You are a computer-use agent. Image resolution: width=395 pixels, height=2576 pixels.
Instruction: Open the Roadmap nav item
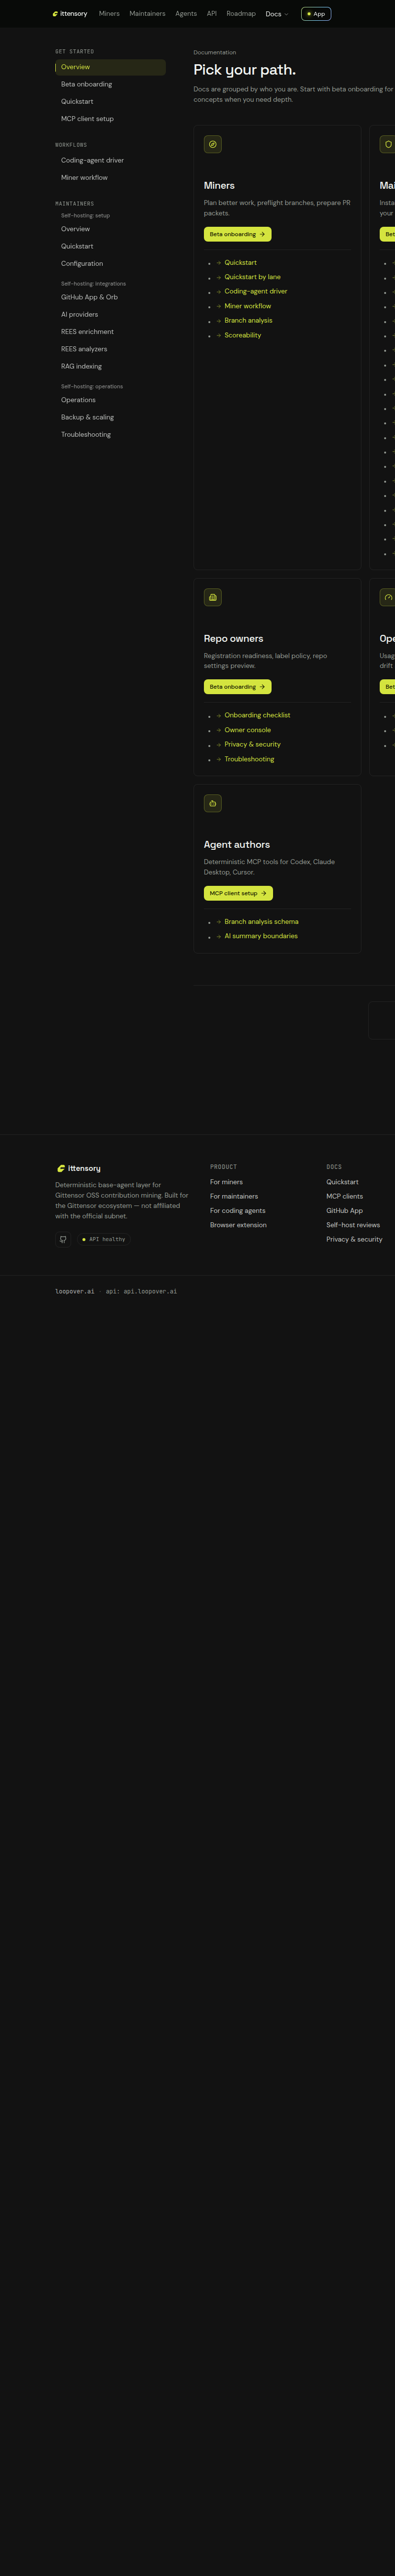tap(241, 14)
